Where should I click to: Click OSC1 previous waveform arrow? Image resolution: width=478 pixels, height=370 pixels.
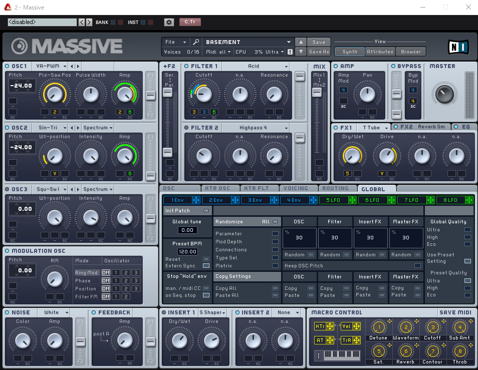pyautogui.click(x=72, y=66)
